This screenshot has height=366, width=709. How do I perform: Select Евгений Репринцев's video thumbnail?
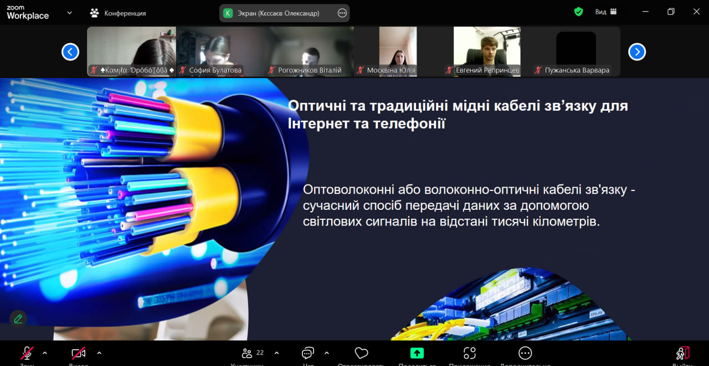[487, 51]
